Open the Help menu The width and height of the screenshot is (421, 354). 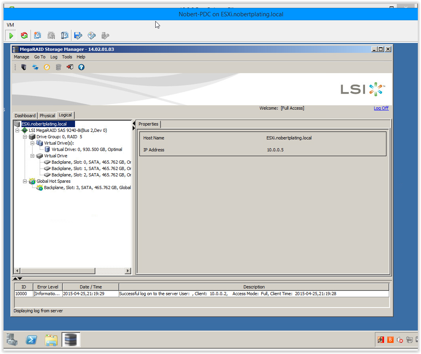point(81,57)
